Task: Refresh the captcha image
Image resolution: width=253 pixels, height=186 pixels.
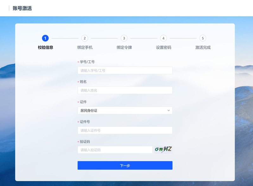Action: (163, 149)
